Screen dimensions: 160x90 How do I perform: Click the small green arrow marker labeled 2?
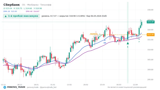click(x=139, y=39)
